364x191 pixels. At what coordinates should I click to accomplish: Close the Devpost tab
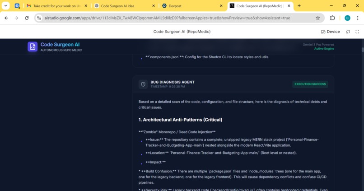coord(221,6)
